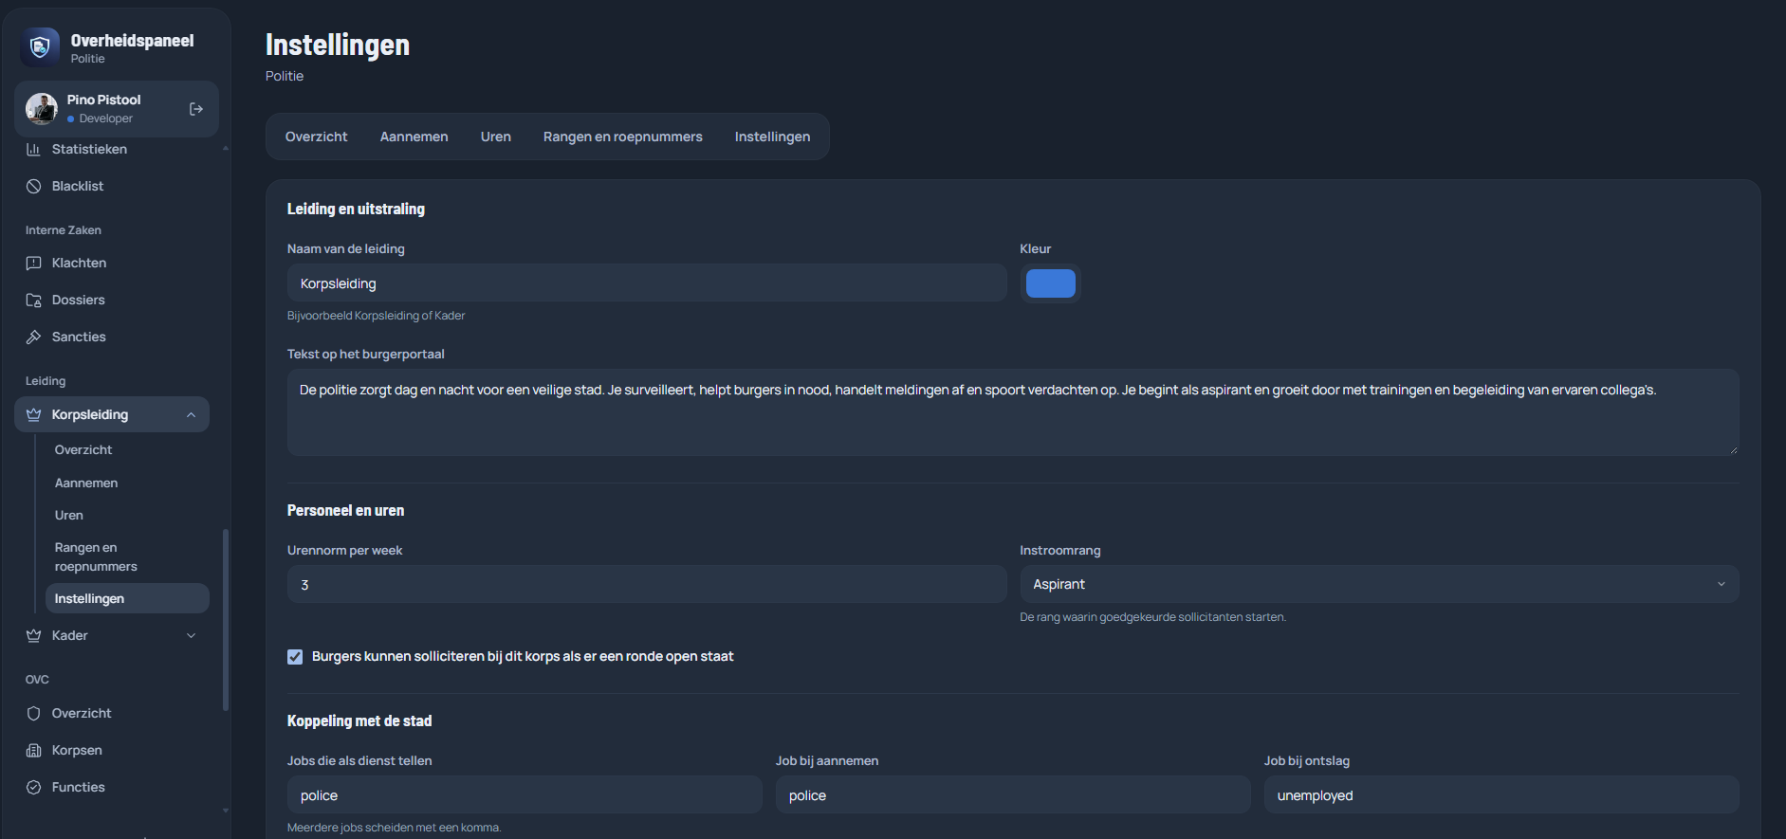Click the Statistieken bar chart icon
The image size is (1786, 839).
(34, 149)
